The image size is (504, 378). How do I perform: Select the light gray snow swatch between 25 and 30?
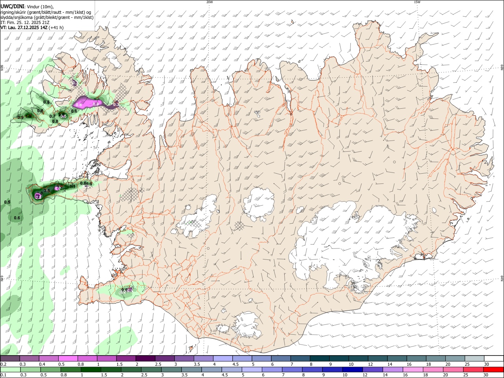[x=474, y=359]
